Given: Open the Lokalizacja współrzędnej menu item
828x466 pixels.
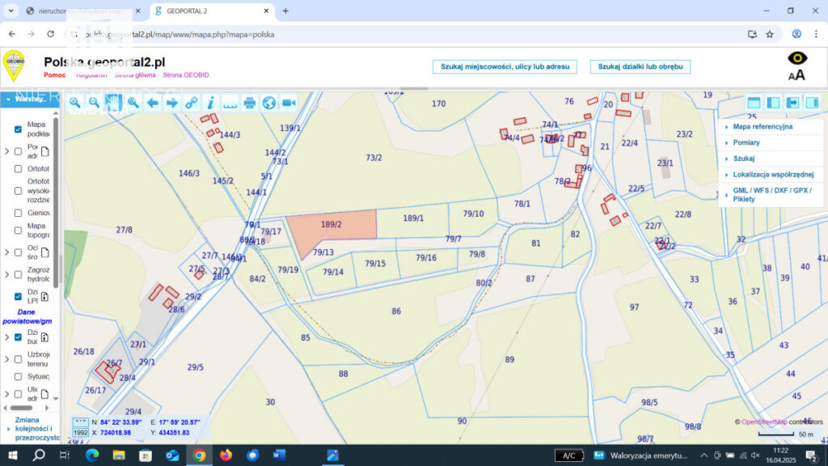Looking at the screenshot, I should [x=772, y=174].
